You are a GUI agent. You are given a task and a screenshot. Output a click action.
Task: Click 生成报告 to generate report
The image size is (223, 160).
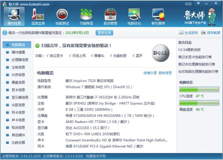click(189, 33)
